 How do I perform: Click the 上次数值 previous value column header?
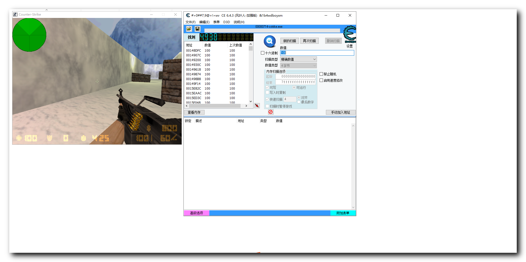click(238, 45)
